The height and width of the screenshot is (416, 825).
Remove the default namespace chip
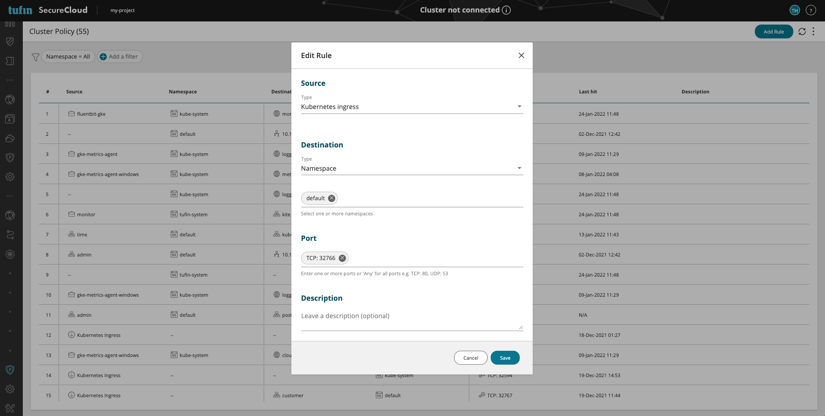[x=332, y=198]
